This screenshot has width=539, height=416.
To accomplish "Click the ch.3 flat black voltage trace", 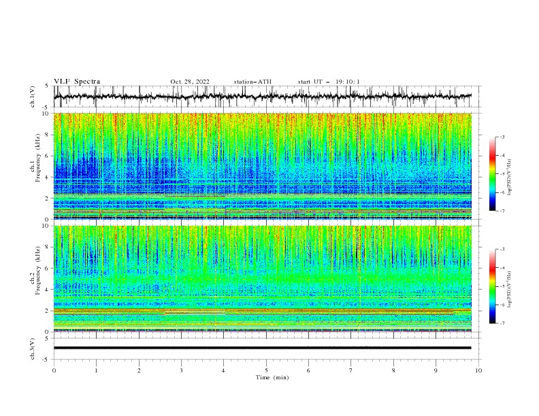I will pos(263,348).
